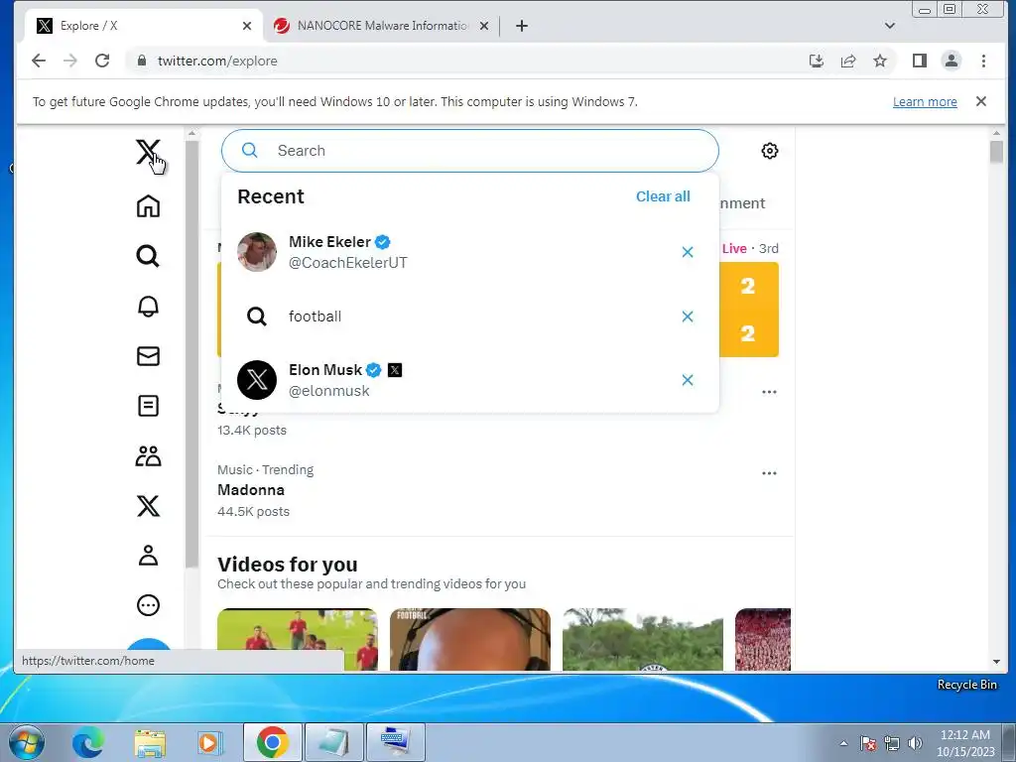The image size is (1016, 762).
Task: Open Explore settings gear icon
Action: coord(769,151)
